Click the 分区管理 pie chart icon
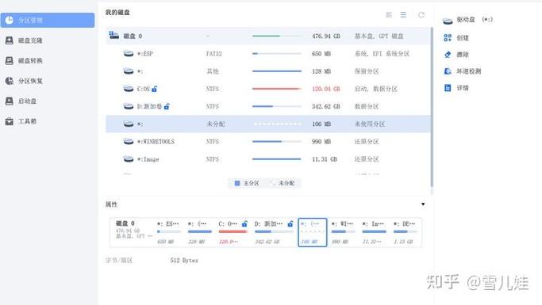The image size is (542, 305). [x=10, y=20]
